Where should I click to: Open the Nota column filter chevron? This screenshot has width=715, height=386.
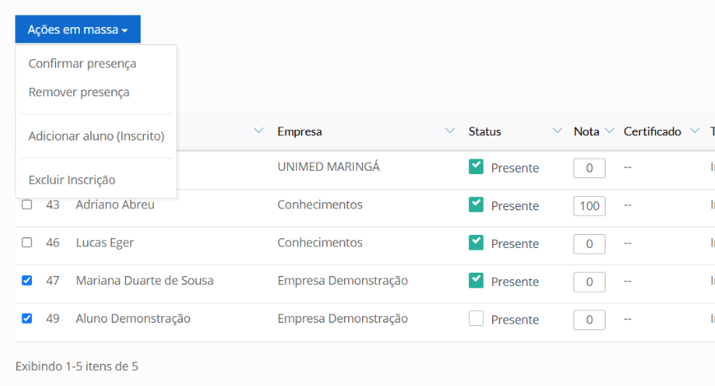[609, 131]
